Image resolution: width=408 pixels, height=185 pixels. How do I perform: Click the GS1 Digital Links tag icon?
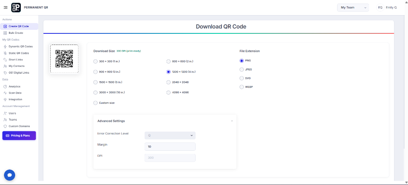pyautogui.click(x=5, y=73)
